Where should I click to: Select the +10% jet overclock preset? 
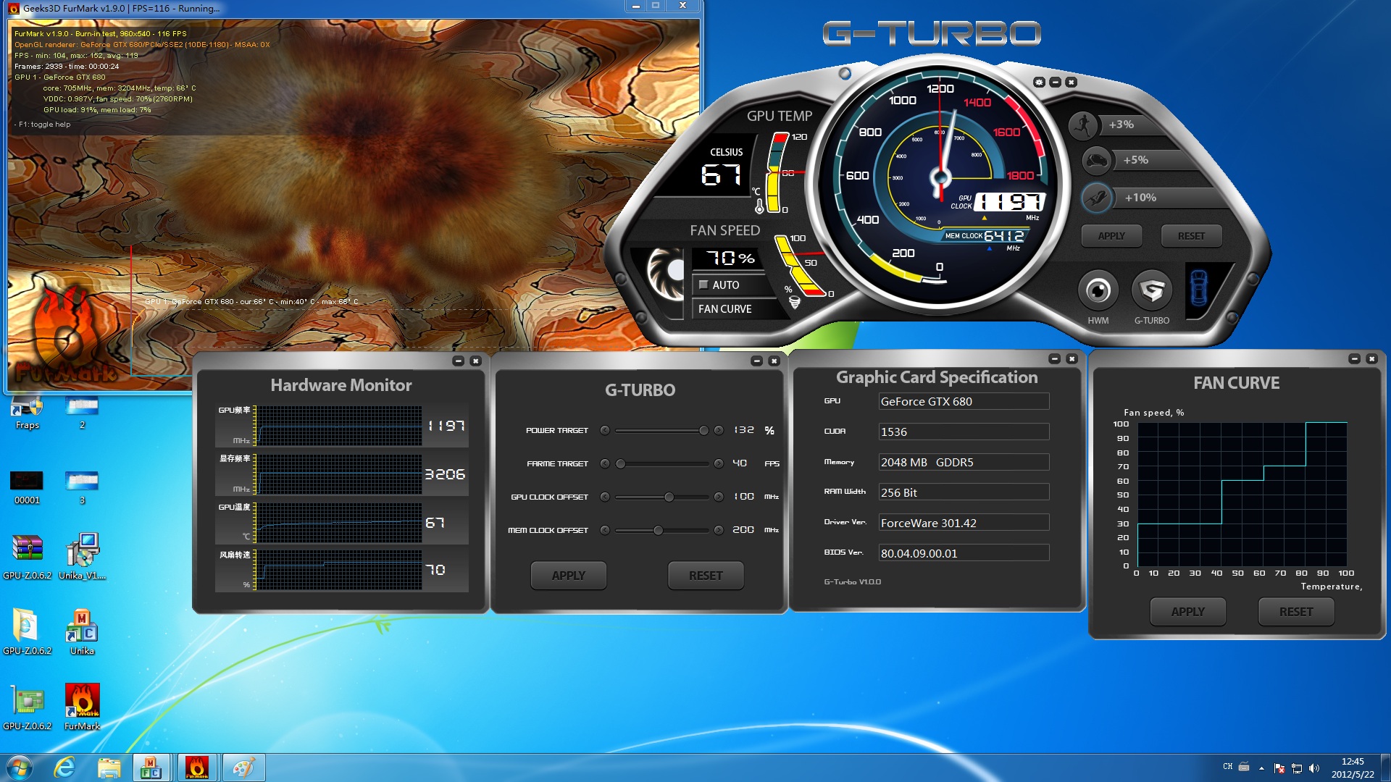(x=1097, y=197)
